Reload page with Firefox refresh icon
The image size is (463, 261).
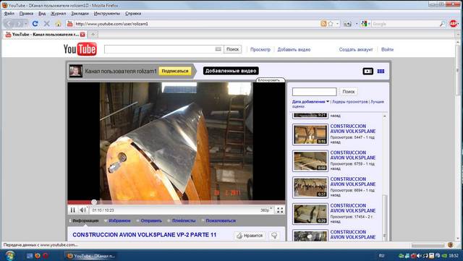[35, 24]
